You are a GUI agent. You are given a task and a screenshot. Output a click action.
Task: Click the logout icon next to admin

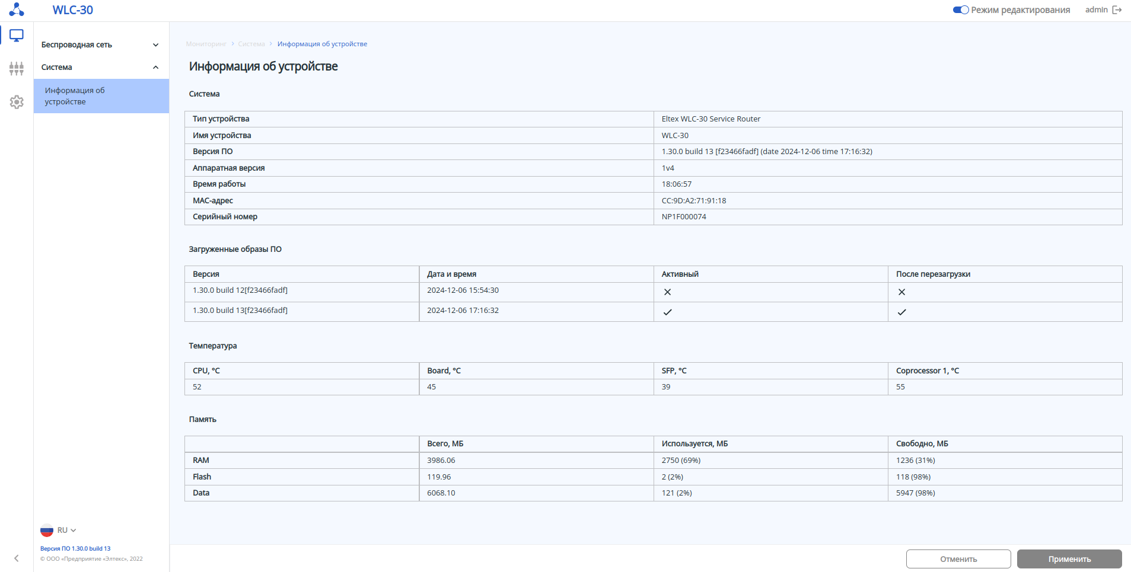pos(1117,10)
